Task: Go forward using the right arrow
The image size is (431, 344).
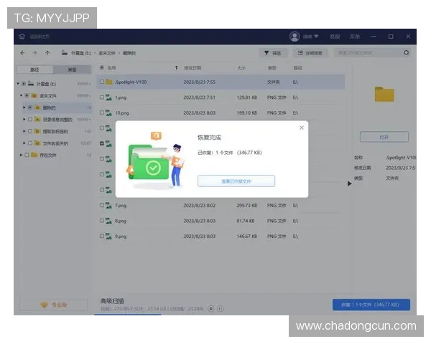Action: point(34,53)
